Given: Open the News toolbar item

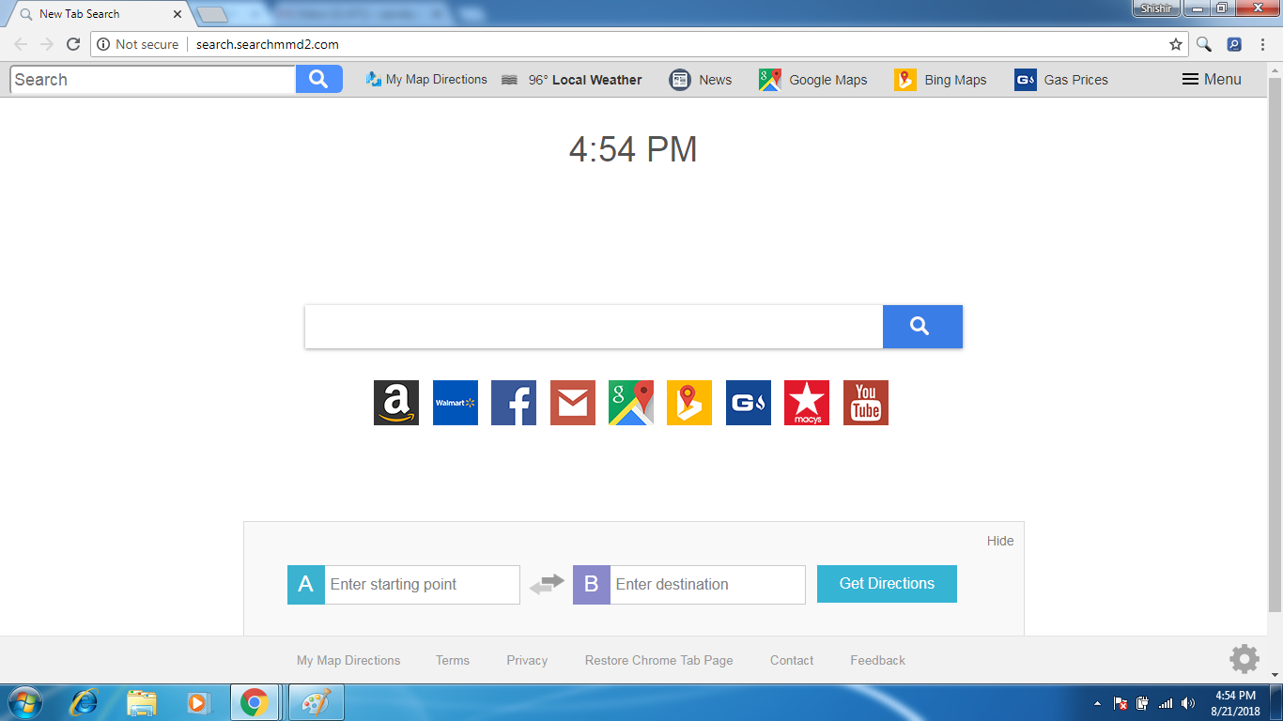Looking at the screenshot, I should (701, 80).
